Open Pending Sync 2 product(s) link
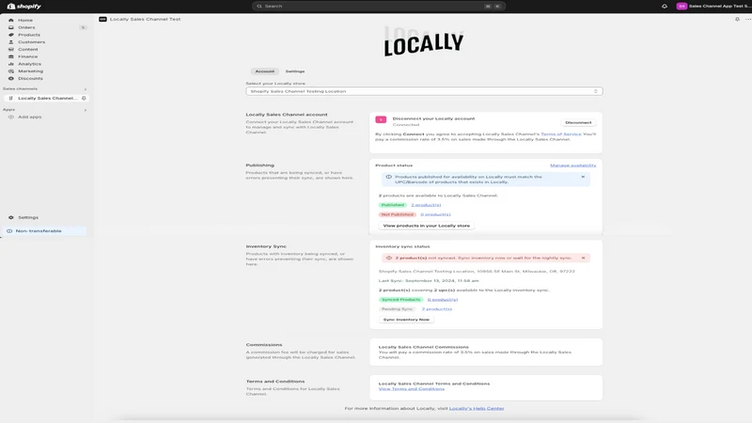The image size is (752, 423). [x=436, y=309]
